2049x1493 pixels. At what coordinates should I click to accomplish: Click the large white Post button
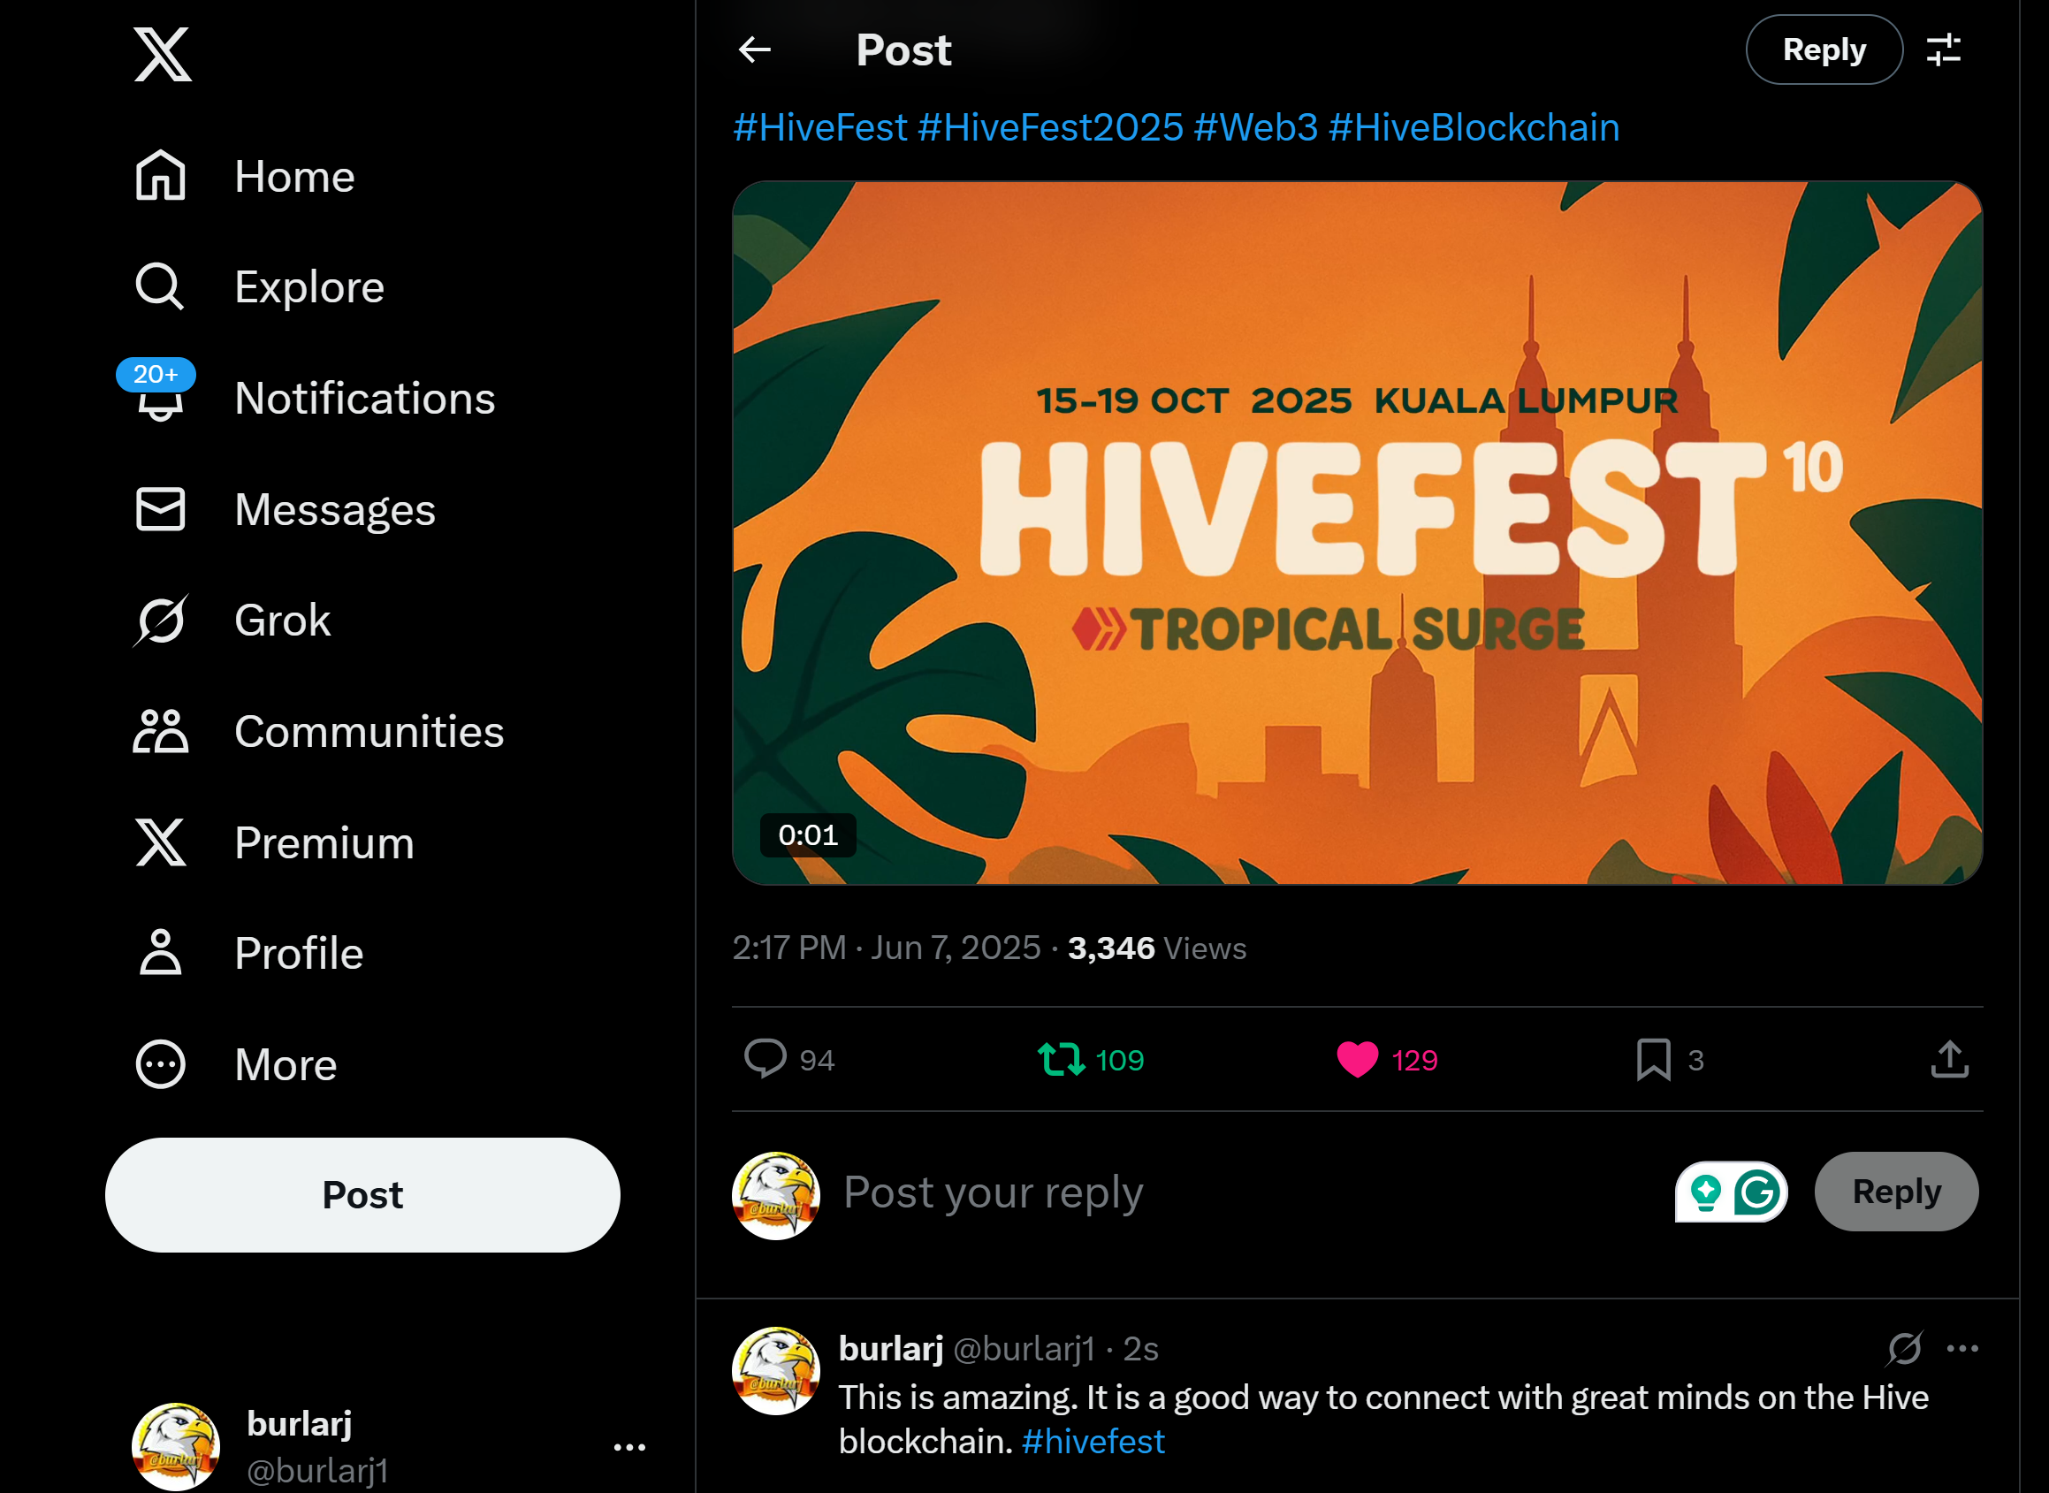pyautogui.click(x=362, y=1195)
